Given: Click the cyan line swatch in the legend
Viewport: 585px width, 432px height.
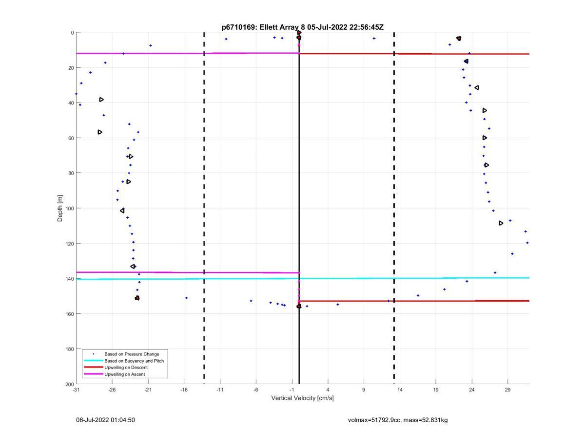Looking at the screenshot, I should click(x=94, y=361).
